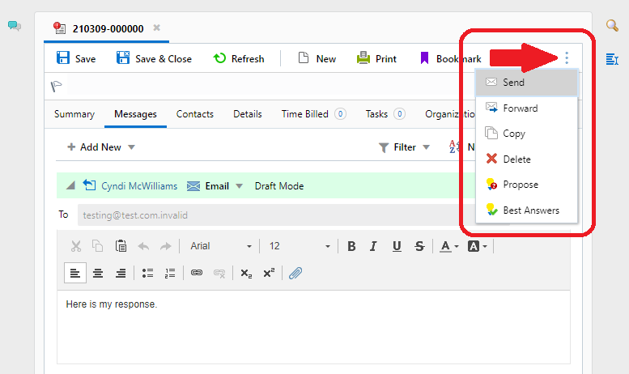Close the 210309-000000 tab
The image size is (629, 374).
pos(157,28)
